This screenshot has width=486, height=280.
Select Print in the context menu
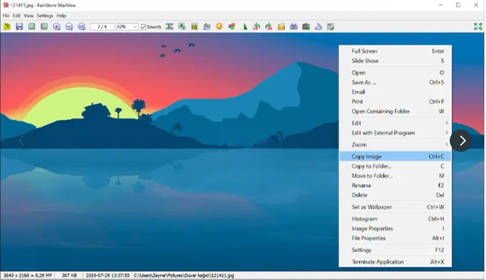[395, 101]
